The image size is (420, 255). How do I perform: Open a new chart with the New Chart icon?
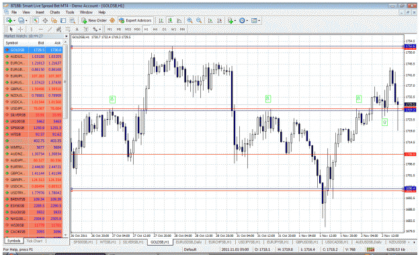pos(9,20)
